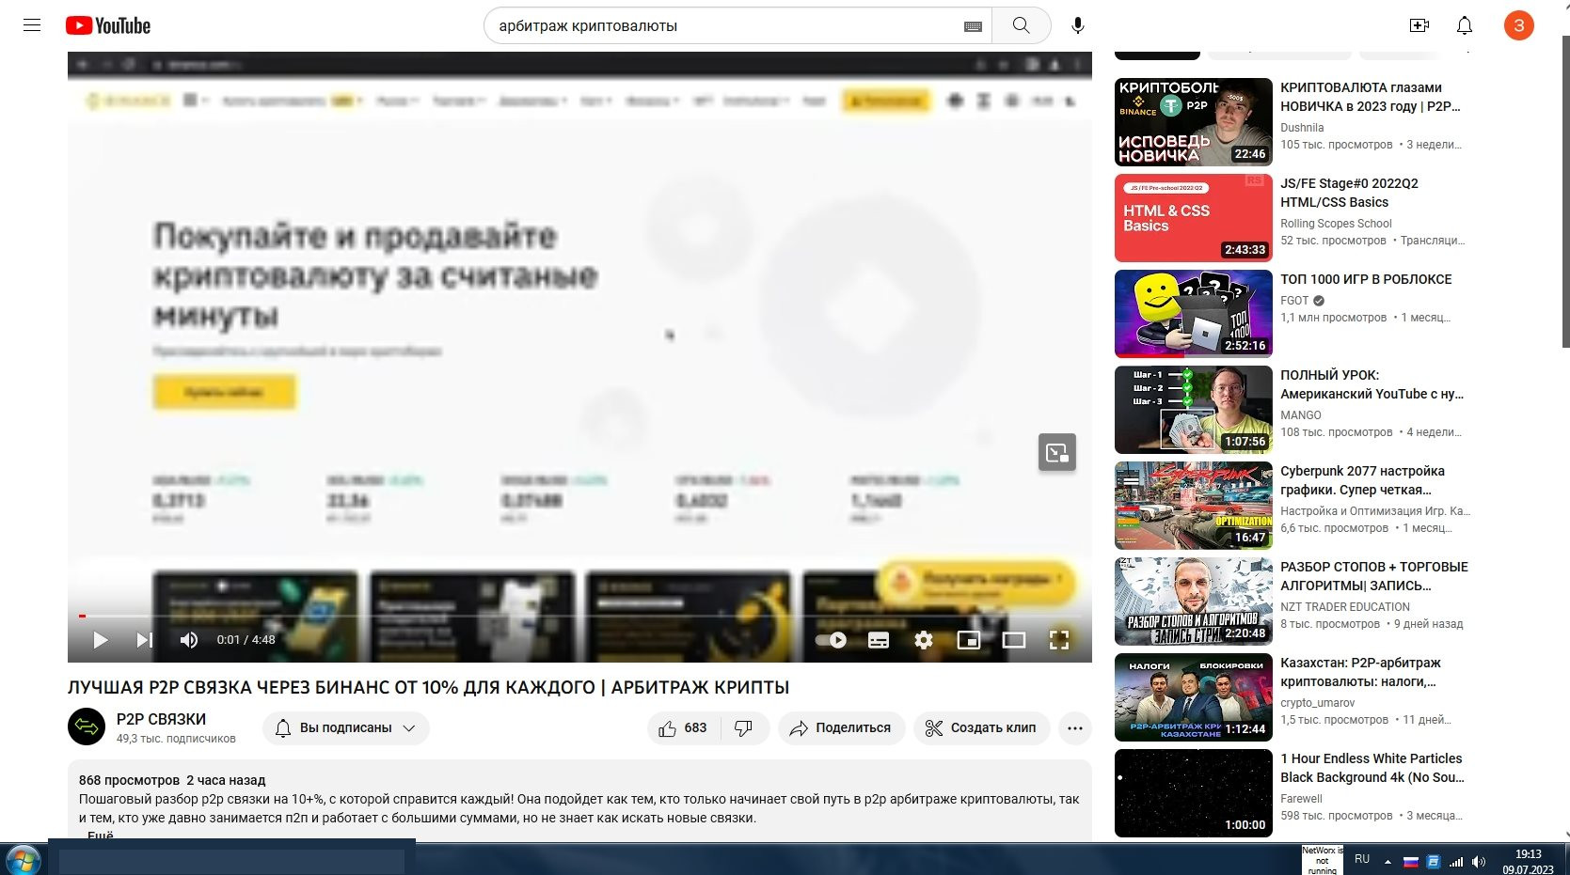This screenshot has width=1570, height=875.
Task: Open the on-screen keyboard in search box
Action: pos(974,26)
